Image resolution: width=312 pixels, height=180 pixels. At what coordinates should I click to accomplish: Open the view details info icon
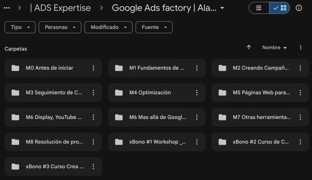299,8
